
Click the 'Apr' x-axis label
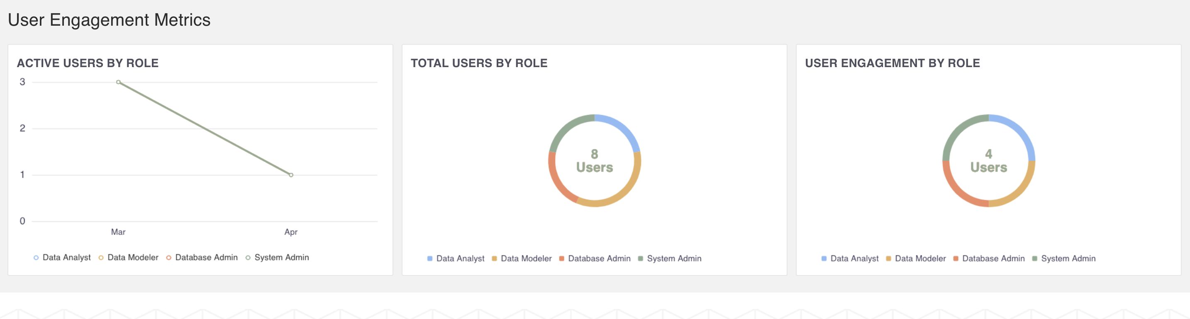click(291, 232)
